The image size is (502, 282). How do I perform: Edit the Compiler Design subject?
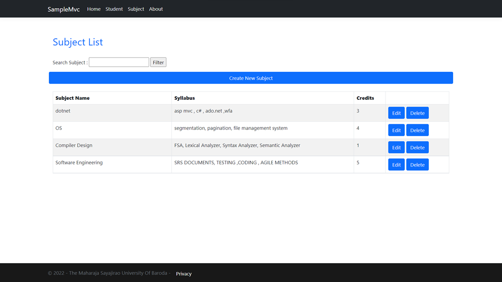397,147
